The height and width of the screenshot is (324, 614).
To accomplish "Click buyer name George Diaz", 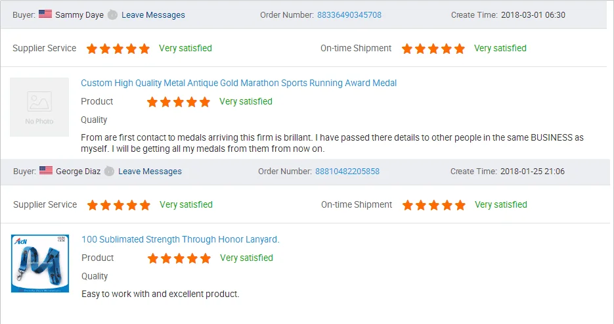I will pos(78,171).
